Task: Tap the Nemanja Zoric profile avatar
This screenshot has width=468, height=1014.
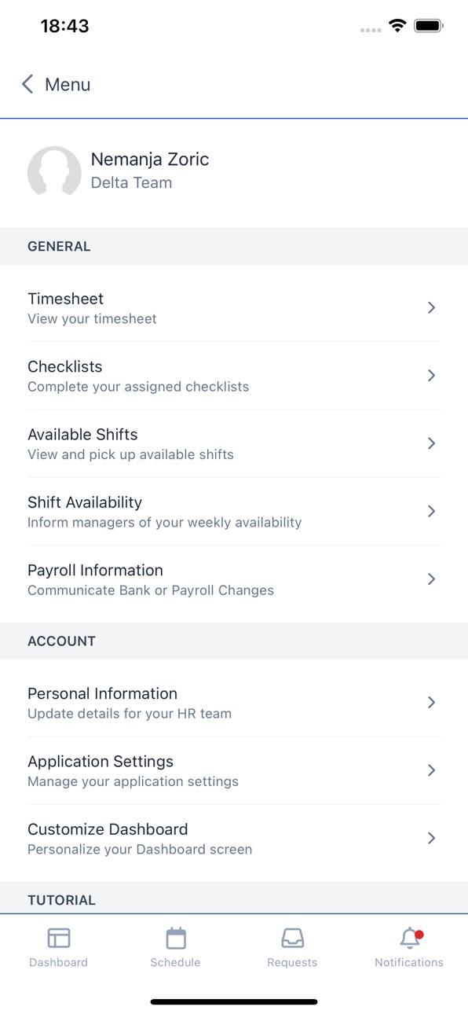Action: point(54,172)
